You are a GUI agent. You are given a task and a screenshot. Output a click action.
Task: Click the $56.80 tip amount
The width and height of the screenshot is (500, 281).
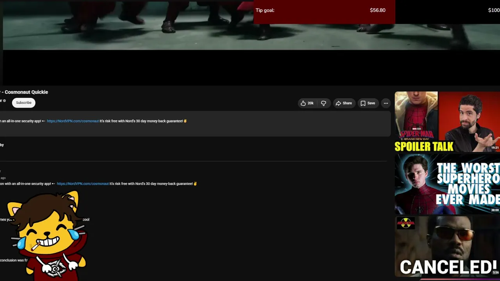(x=378, y=10)
